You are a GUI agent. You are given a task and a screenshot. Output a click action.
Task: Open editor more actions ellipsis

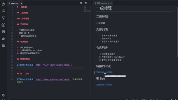coord(90,3)
